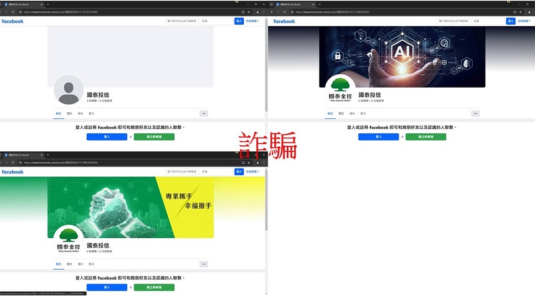This screenshot has height=297, width=535.
Task: Click green create account button in top-left window
Action: pyautogui.click(x=154, y=136)
